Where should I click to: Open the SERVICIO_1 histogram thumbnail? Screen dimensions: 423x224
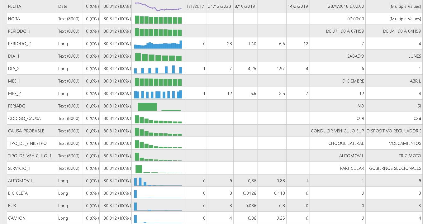click(158, 169)
